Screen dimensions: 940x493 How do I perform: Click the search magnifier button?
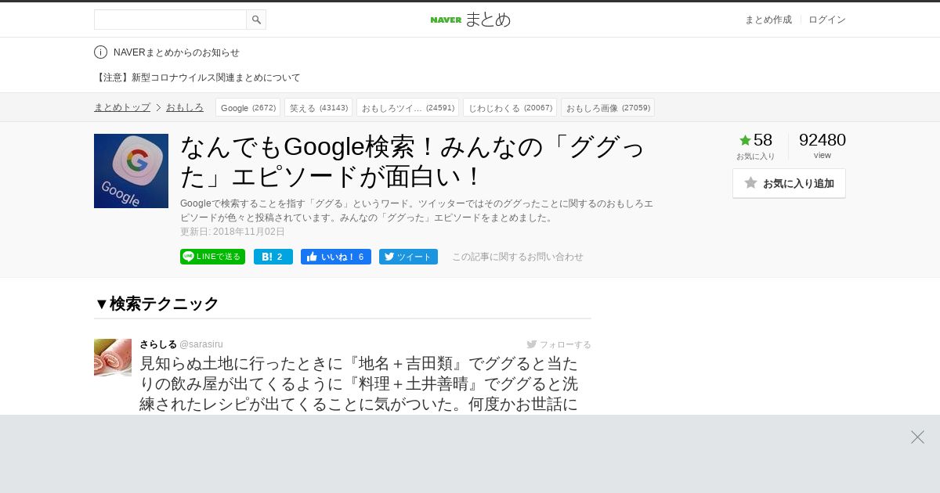[x=256, y=20]
